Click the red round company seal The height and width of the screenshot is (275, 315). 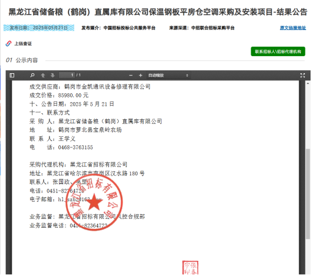tap(94, 202)
